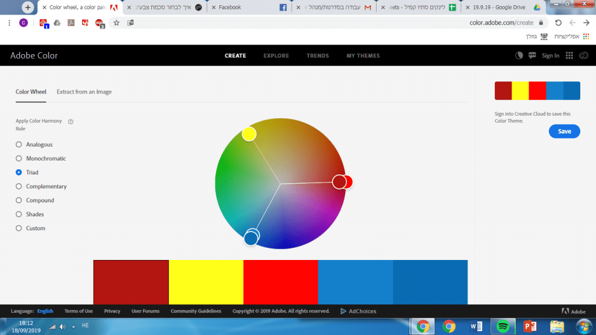Close the Color wheel tab
The width and height of the screenshot is (596, 335).
click(x=44, y=7)
